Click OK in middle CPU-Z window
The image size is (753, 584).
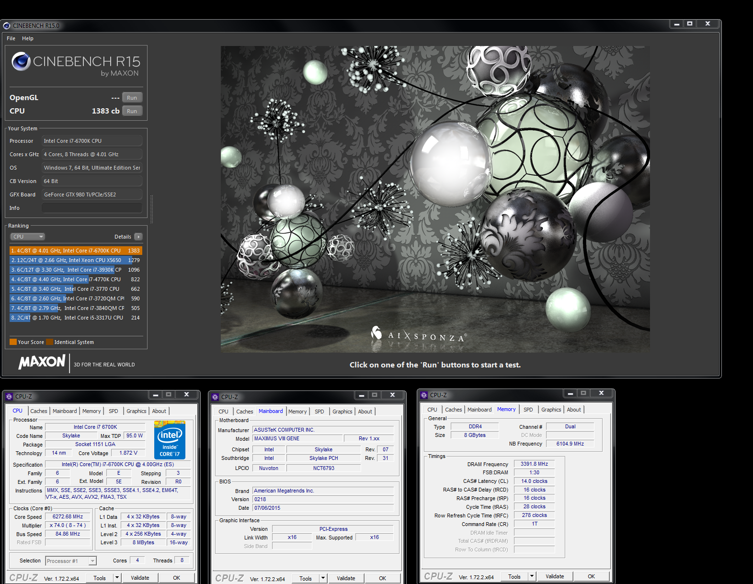point(382,579)
